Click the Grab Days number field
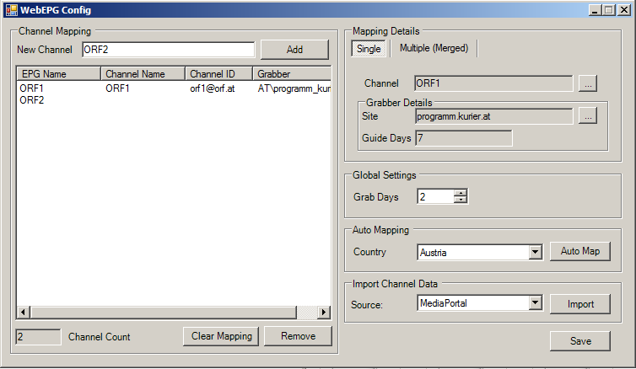 [435, 197]
